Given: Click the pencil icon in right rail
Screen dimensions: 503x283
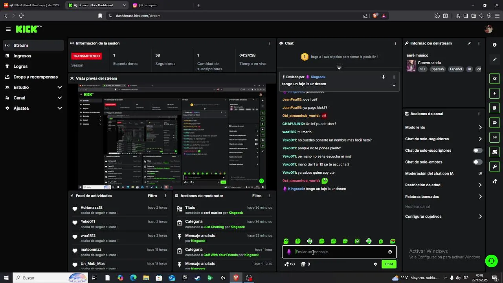Looking at the screenshot, I should coord(494,60).
